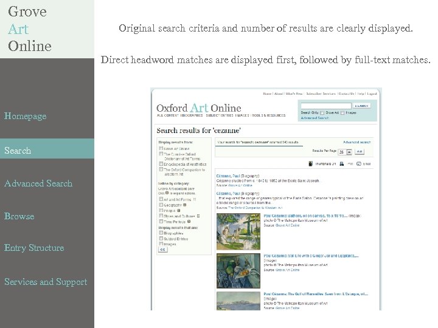Click Contact Us top link

346,94
